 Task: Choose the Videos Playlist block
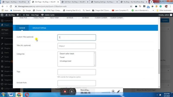point(39,18)
